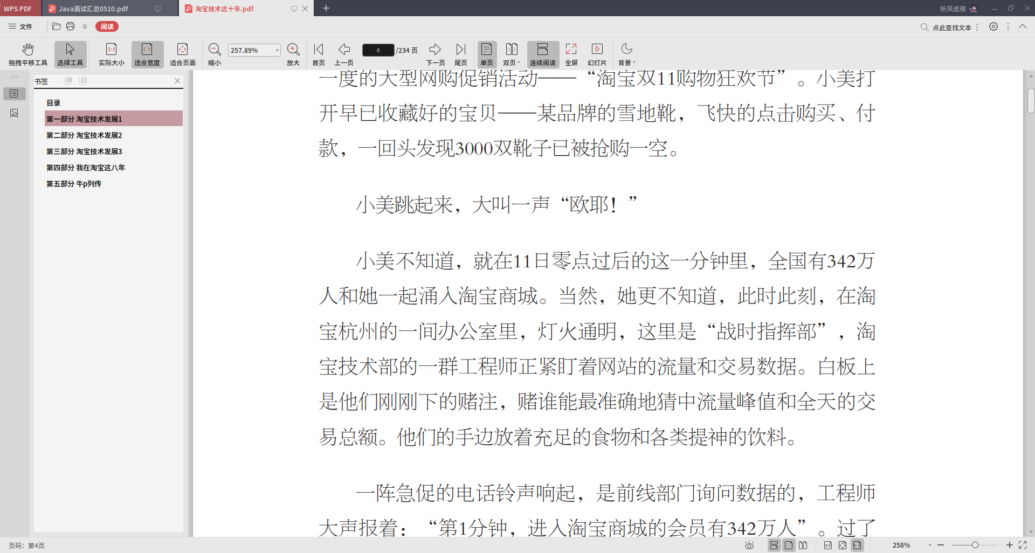Open the three-dot more options menu
Screen dimensions: 1035x553
pyautogui.click(x=1008, y=26)
